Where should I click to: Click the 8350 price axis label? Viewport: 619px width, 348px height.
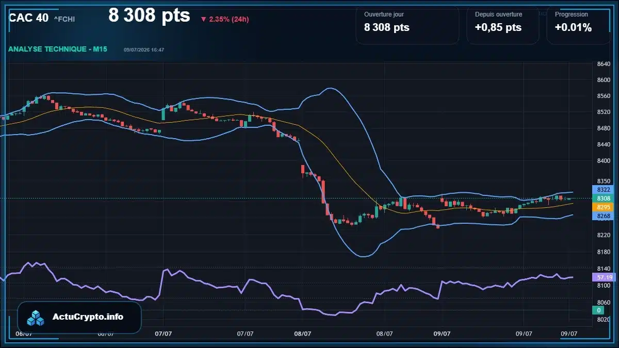(604, 181)
